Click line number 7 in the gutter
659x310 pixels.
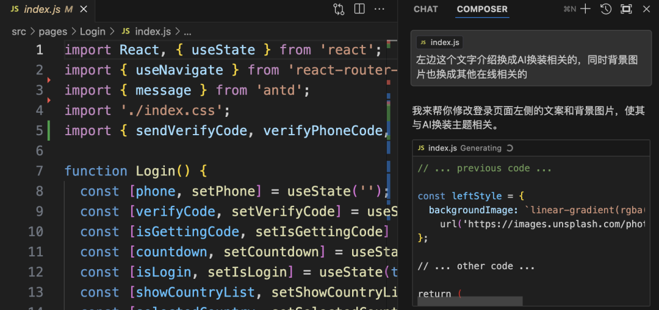click(x=39, y=171)
